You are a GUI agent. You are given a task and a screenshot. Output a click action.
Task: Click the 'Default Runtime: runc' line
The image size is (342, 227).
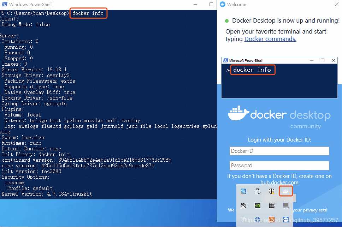tap(31, 149)
